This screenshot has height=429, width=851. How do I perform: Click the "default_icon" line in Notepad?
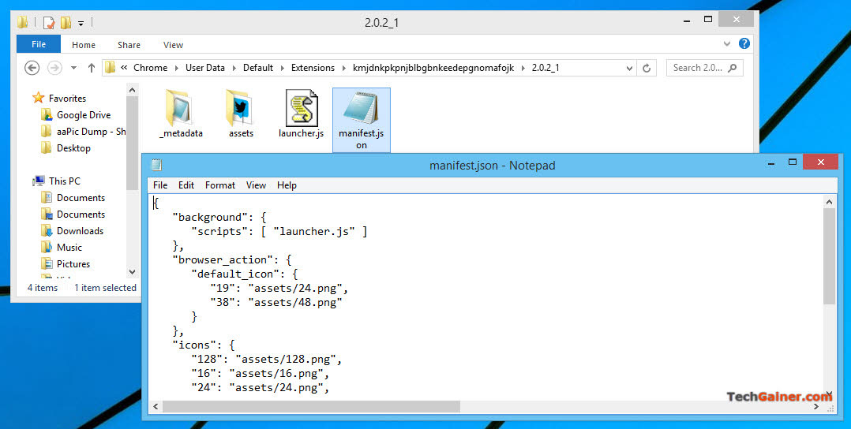[245, 274]
